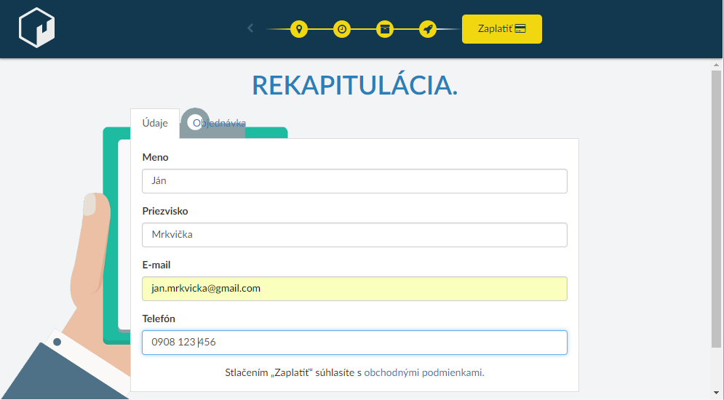Viewport: 724px width, 400px height.
Task: Open the Objednávka tab
Action: (x=219, y=123)
